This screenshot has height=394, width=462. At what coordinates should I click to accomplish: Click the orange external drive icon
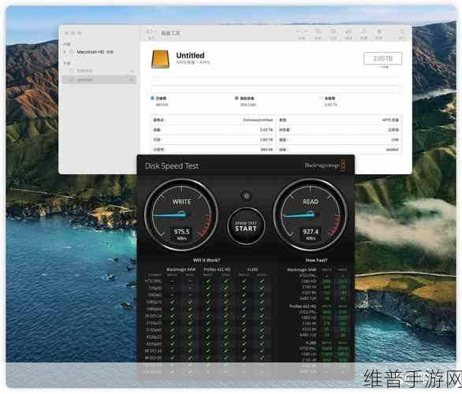160,59
